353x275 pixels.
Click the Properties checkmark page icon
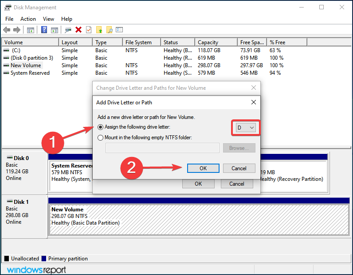tap(89, 30)
